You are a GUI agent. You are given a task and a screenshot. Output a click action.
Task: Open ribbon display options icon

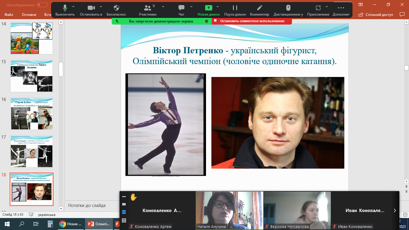(x=361, y=4)
